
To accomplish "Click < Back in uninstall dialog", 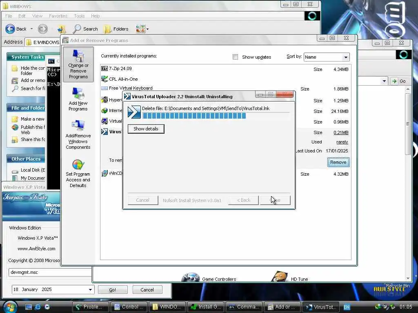I will pos(243,200).
